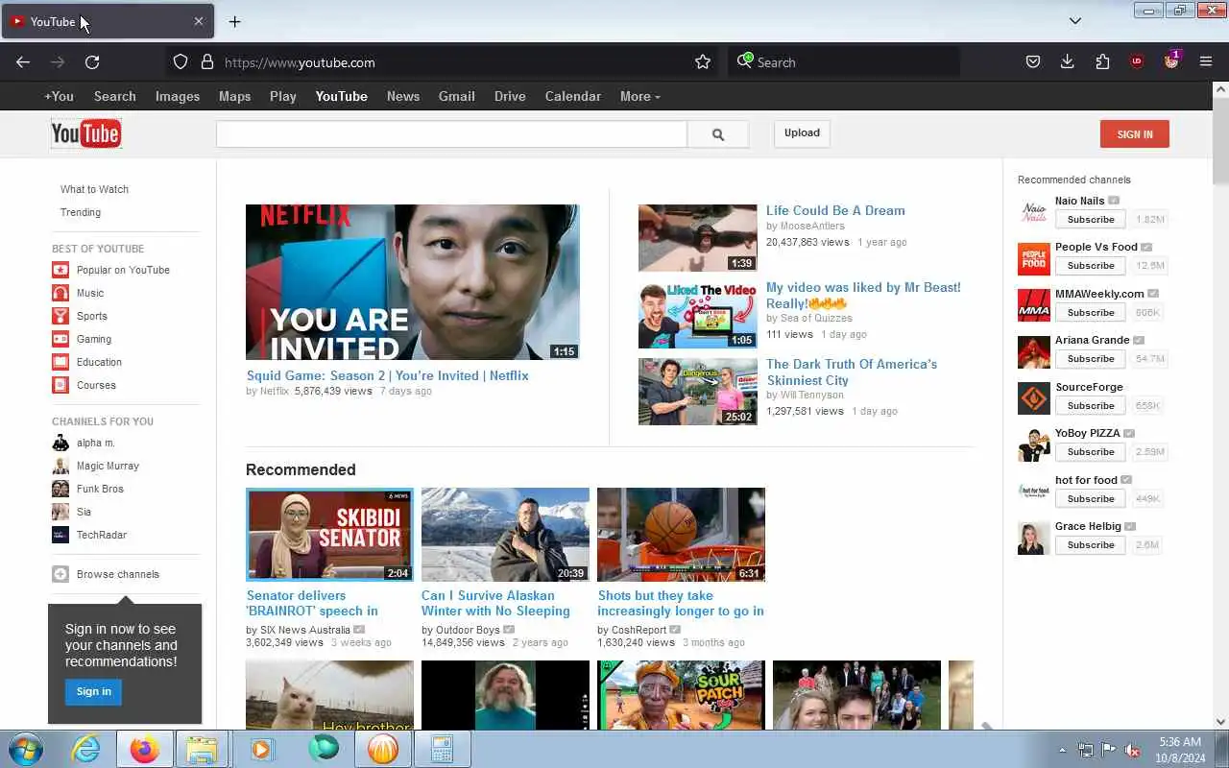This screenshot has height=768, width=1229.
Task: Subscribe to People Vs Food
Action: tap(1091, 266)
